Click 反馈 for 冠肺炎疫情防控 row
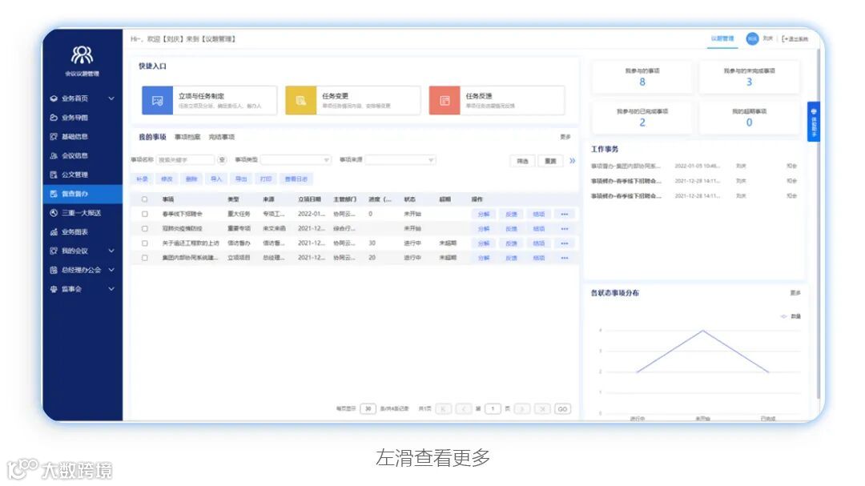 pyautogui.click(x=511, y=228)
